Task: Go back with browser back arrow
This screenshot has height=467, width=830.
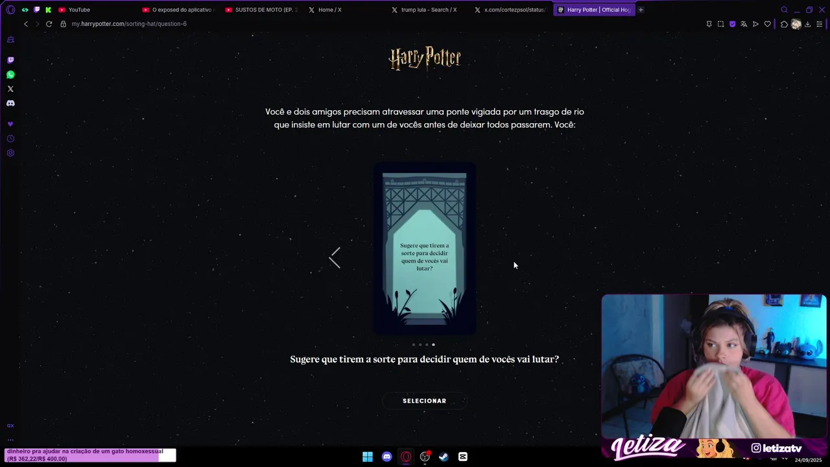Action: click(26, 24)
